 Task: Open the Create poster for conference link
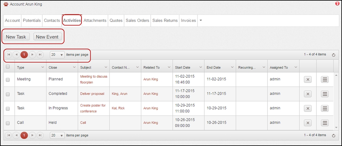pos(93,108)
